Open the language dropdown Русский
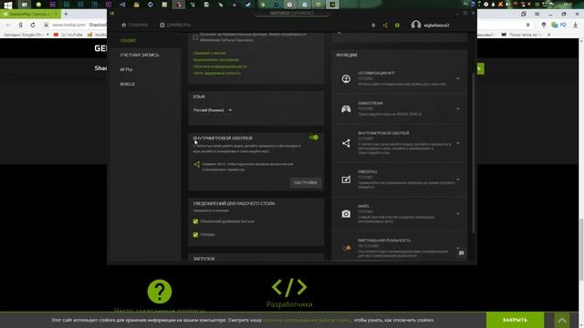This screenshot has width=584, height=328. (213, 110)
